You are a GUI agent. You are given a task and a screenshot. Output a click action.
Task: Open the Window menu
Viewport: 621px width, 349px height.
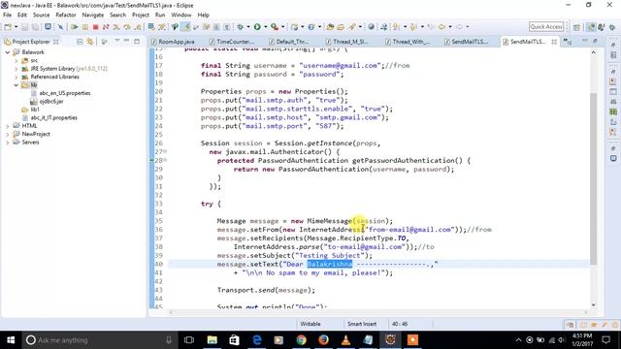pyautogui.click(x=181, y=16)
